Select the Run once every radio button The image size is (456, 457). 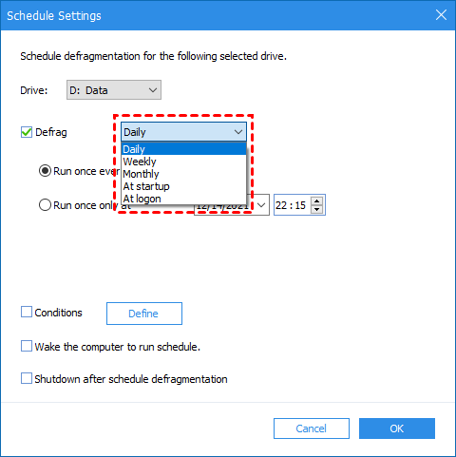[x=45, y=171]
